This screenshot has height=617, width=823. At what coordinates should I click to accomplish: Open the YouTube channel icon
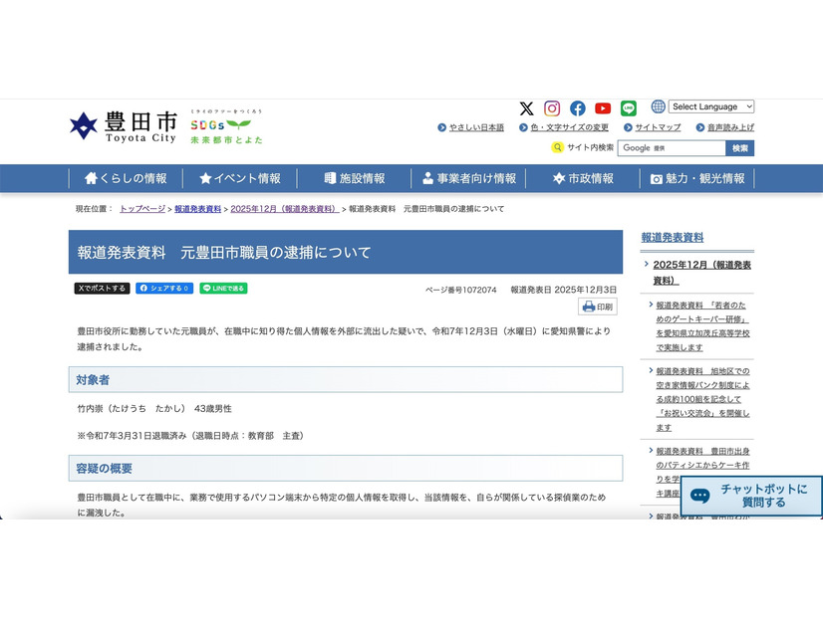[x=603, y=108]
